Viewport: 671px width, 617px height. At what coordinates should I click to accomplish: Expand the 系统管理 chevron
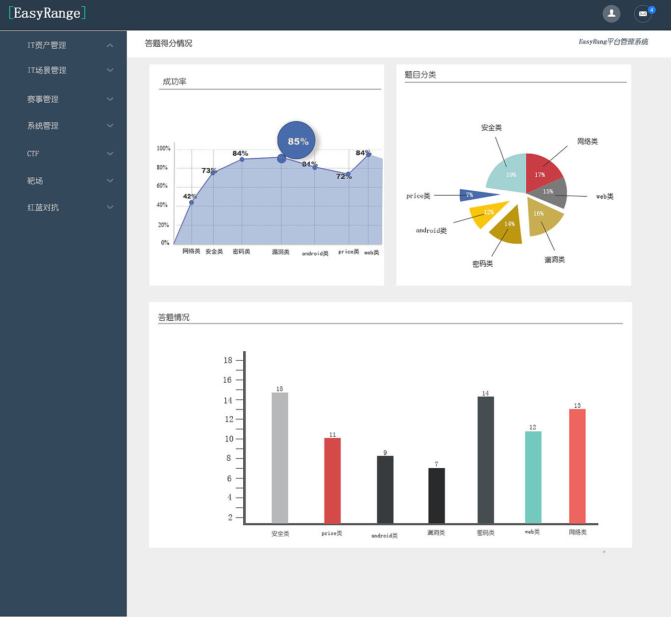pos(110,126)
